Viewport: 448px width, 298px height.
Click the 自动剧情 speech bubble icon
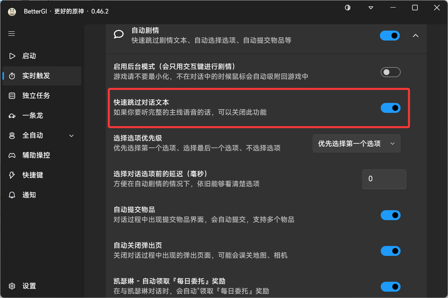(x=119, y=34)
